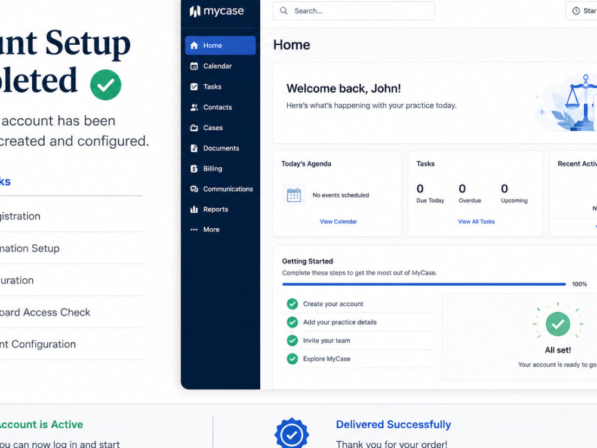Click 'No events scheduled' text
The width and height of the screenshot is (597, 448).
[x=341, y=195]
